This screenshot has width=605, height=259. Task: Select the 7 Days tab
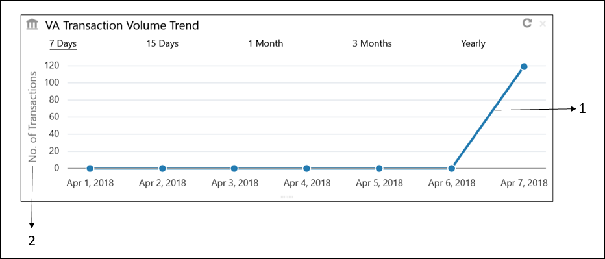[63, 43]
